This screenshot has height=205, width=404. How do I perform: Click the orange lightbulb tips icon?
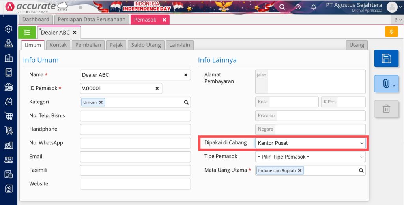(x=391, y=32)
